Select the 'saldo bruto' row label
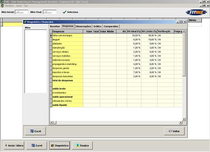The image size is (210, 152). [59, 89]
